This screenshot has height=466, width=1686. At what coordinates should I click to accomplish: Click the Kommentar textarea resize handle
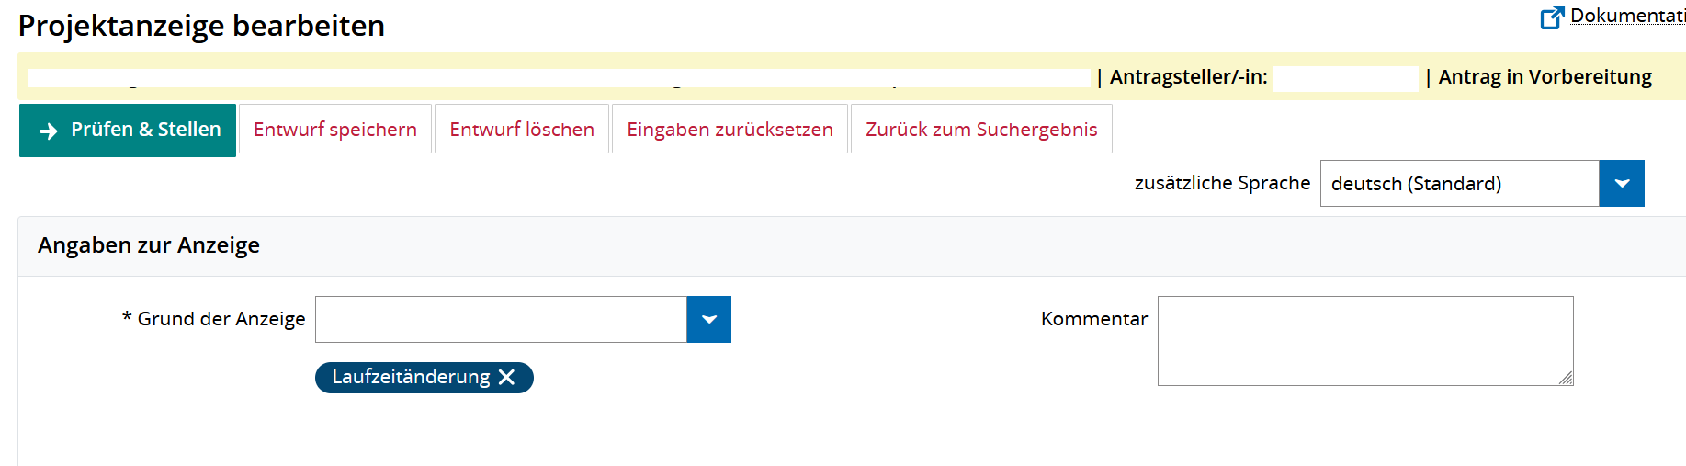pyautogui.click(x=1566, y=378)
